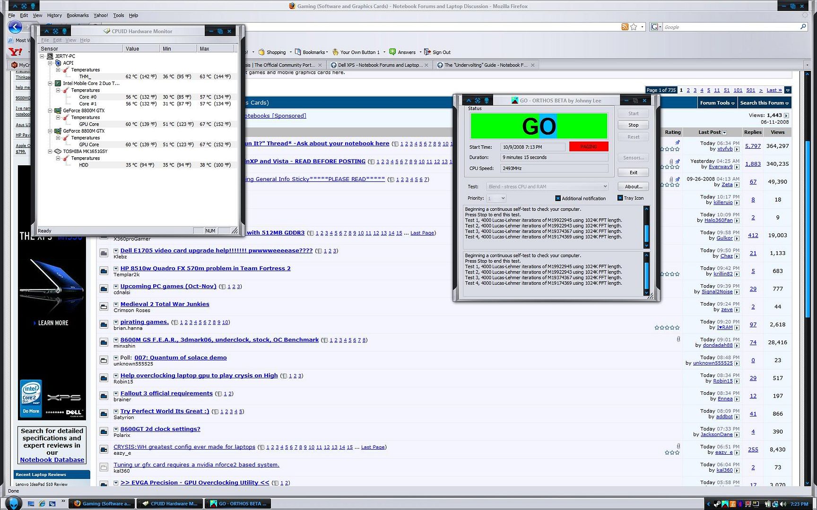817x510 pixels.
Task: Click the search magnifier icon in the Google box
Action: (803, 27)
